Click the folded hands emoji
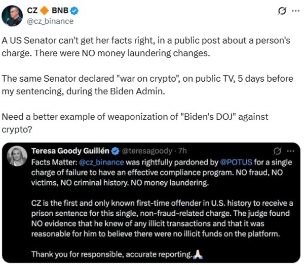The height and width of the screenshot is (265, 304). 198,254
